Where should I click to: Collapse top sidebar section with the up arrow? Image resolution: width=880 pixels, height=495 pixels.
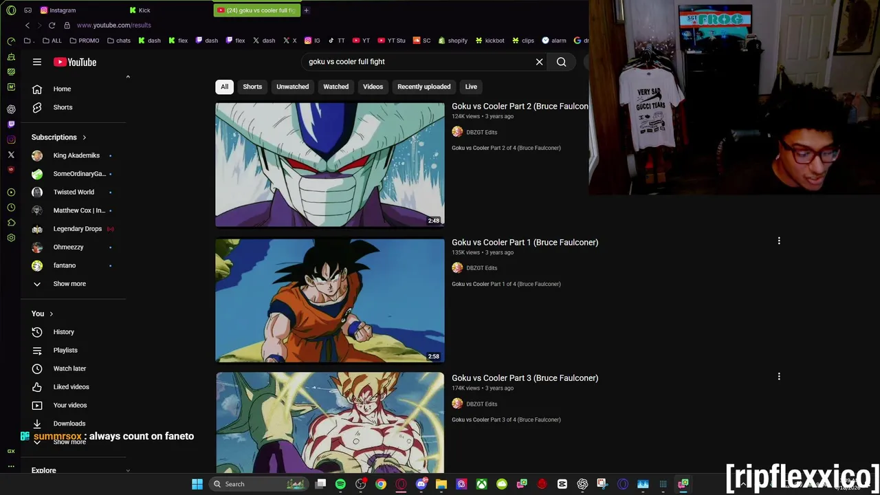(x=128, y=77)
